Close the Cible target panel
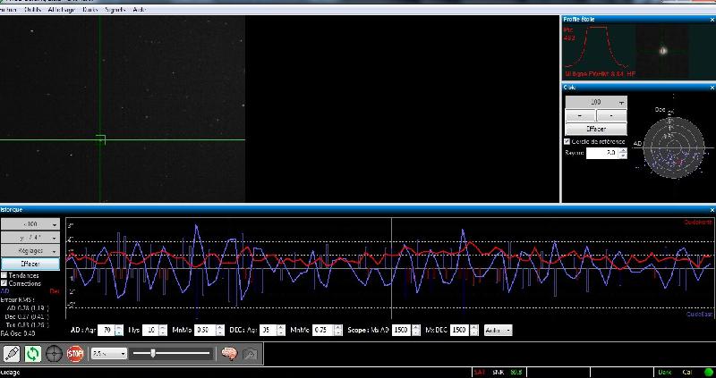This screenshot has width=716, height=378. point(712,87)
